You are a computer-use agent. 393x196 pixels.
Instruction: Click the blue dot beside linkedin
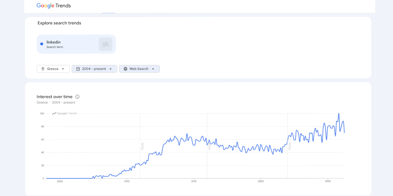pyautogui.click(x=42, y=44)
